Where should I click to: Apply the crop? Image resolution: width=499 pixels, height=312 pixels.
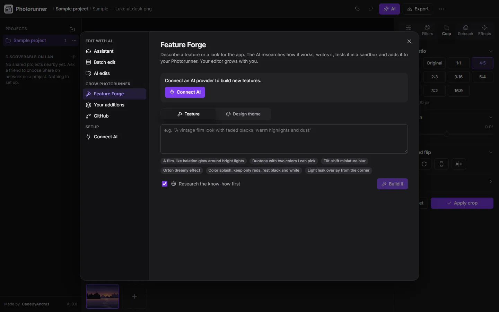pyautogui.click(x=462, y=203)
